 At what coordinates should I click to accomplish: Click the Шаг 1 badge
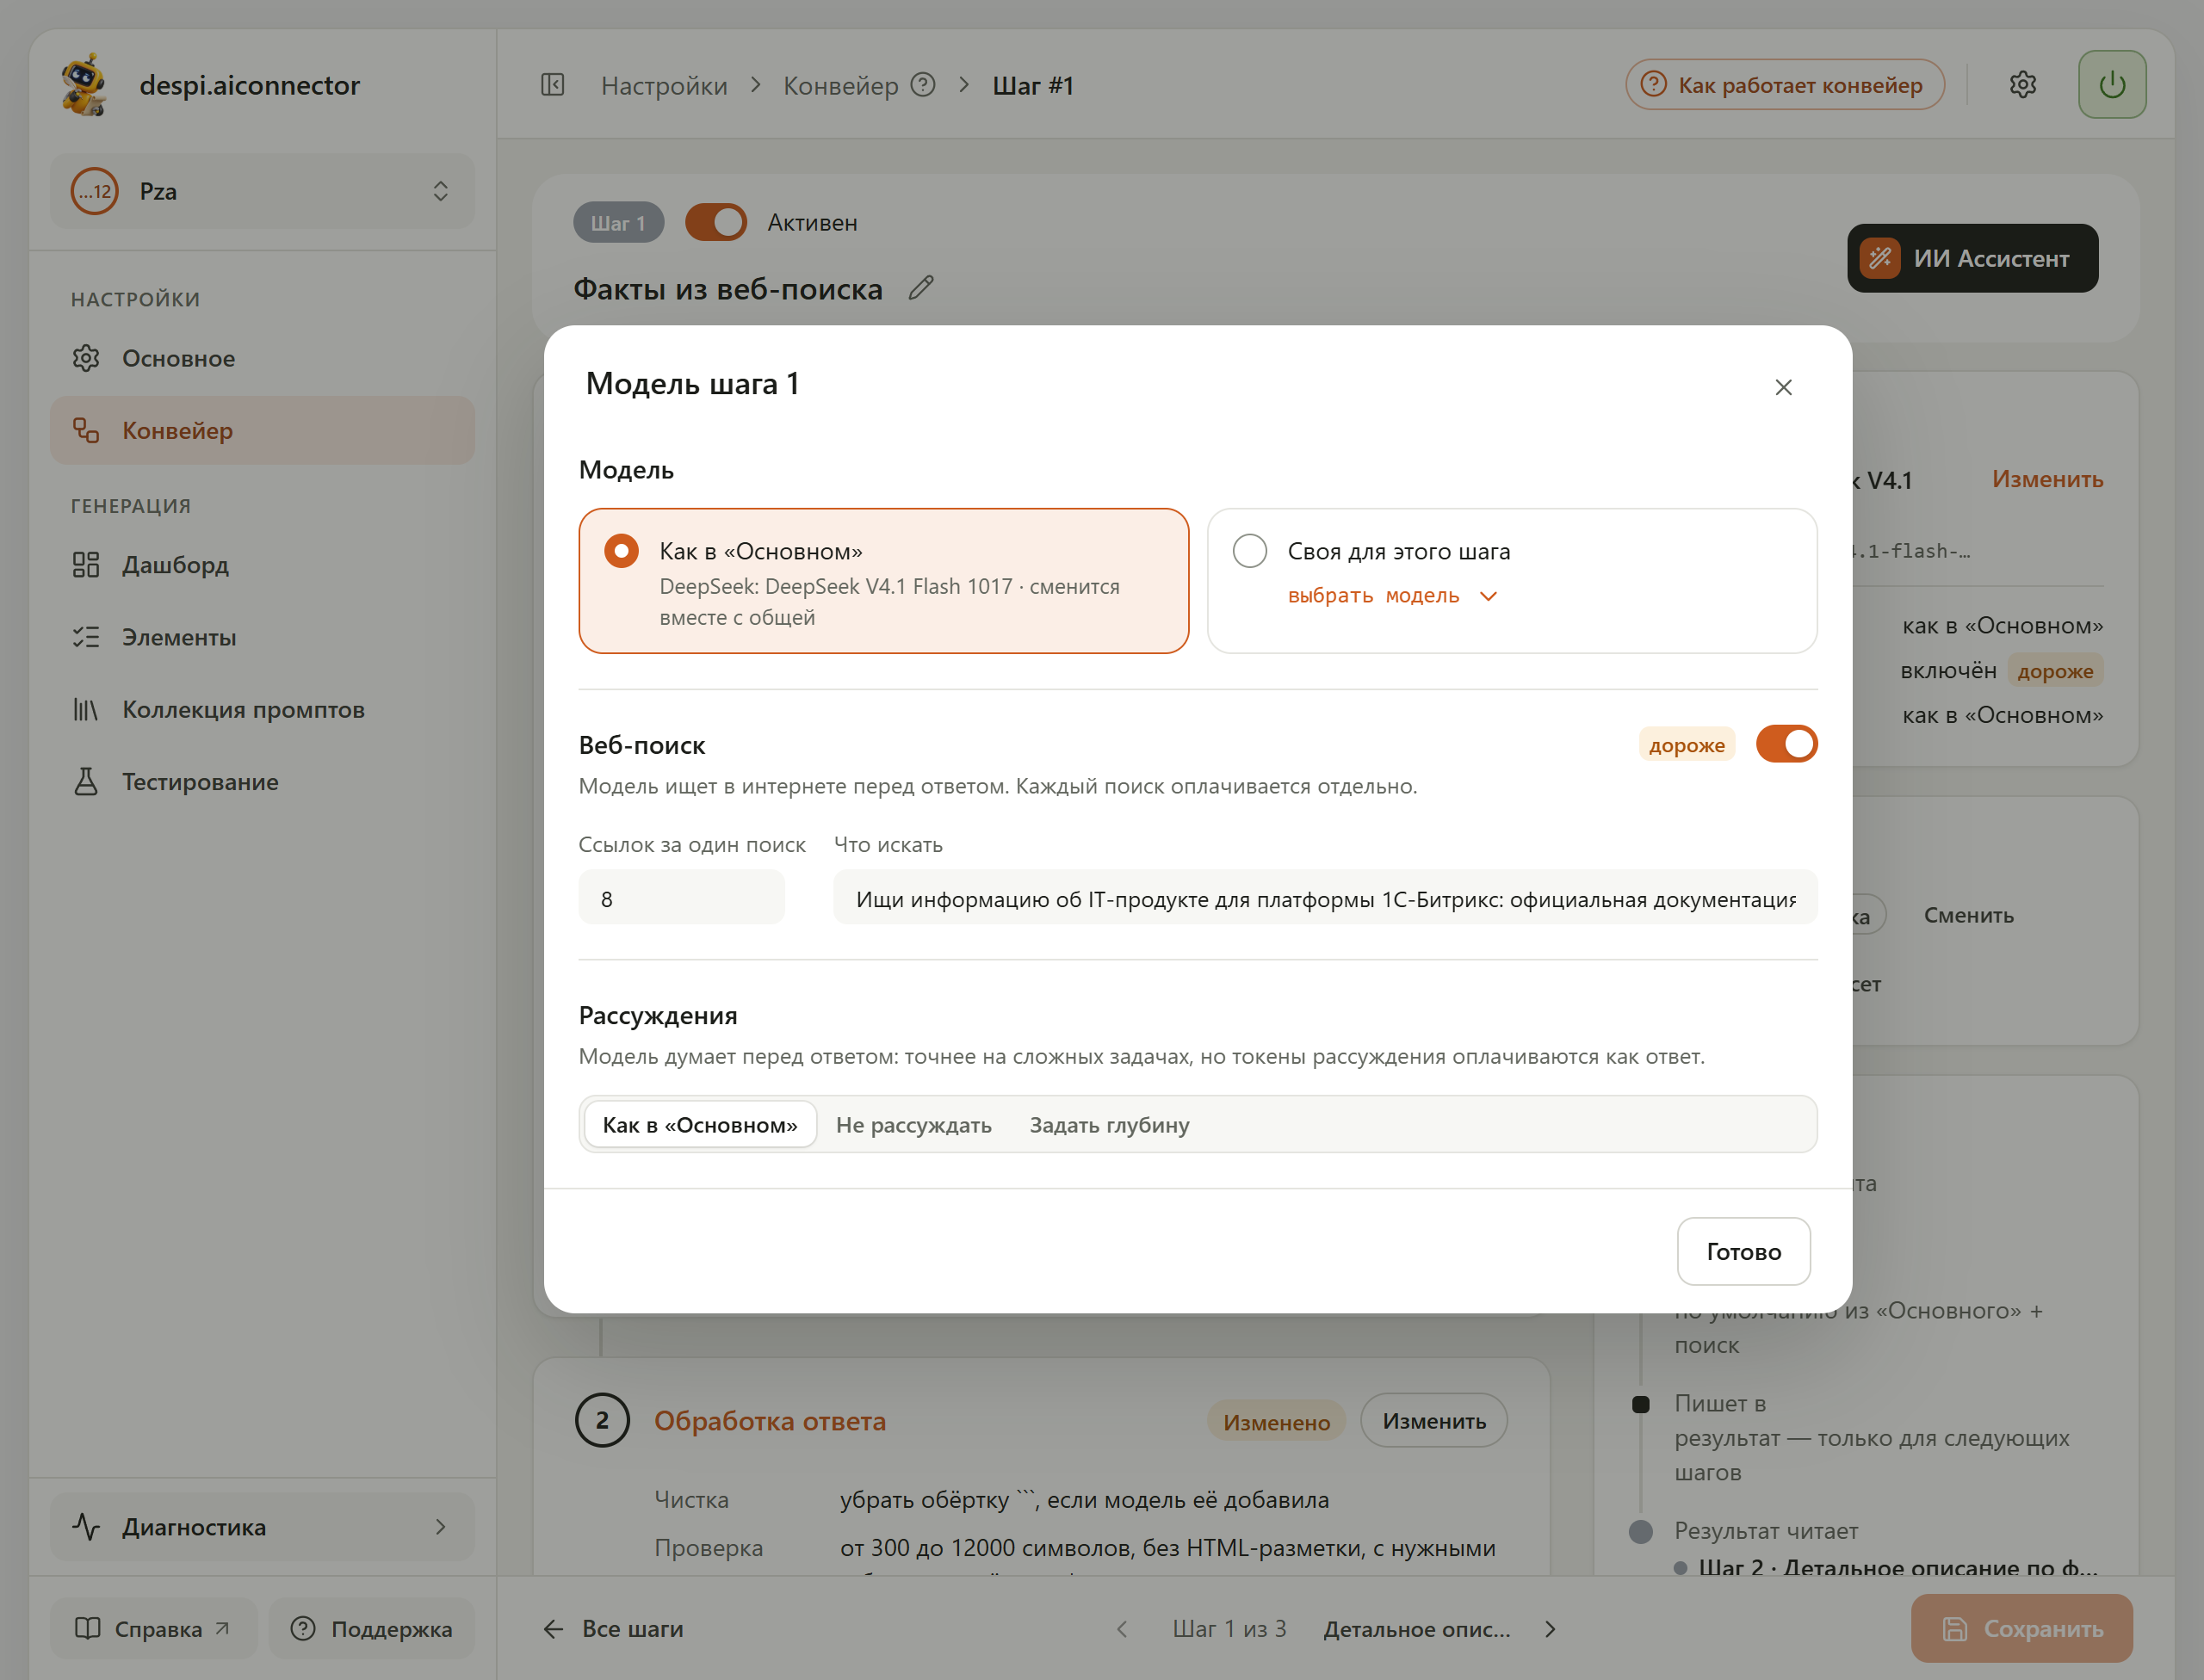618,222
